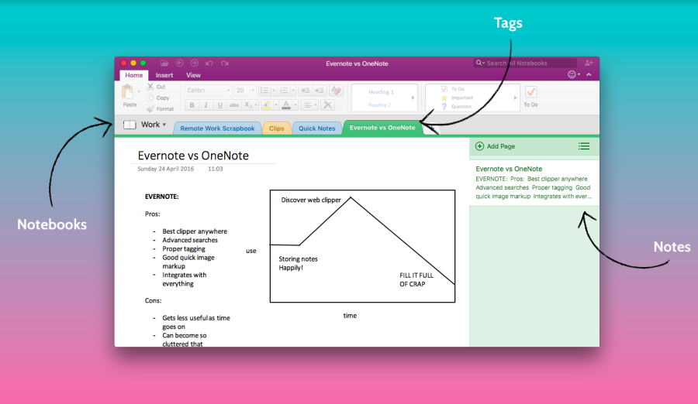Click the page time 11:03
This screenshot has height=404, width=698.
tap(216, 169)
